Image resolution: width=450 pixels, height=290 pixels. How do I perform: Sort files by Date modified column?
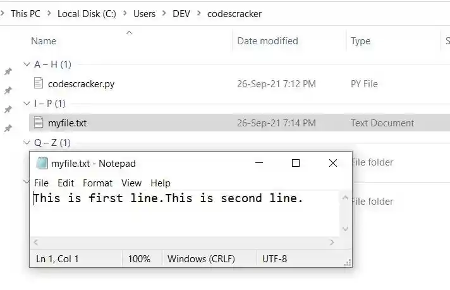(x=267, y=41)
